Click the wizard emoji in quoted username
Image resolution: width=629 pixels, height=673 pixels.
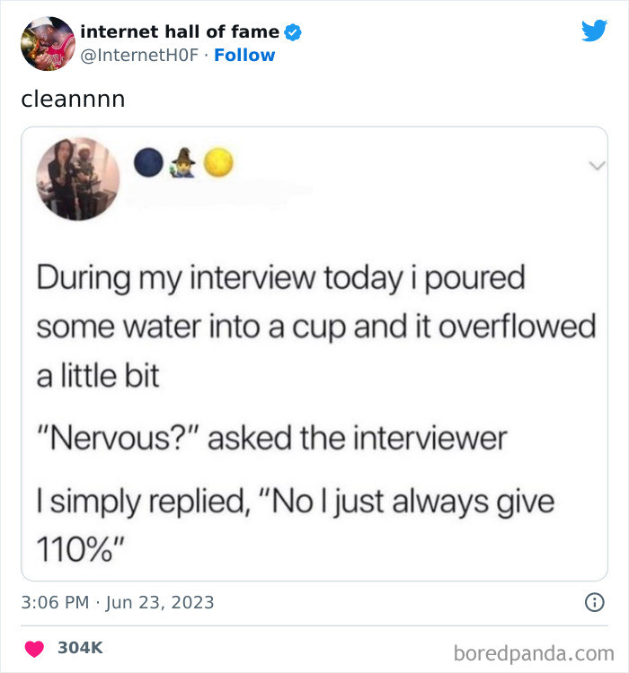click(182, 162)
